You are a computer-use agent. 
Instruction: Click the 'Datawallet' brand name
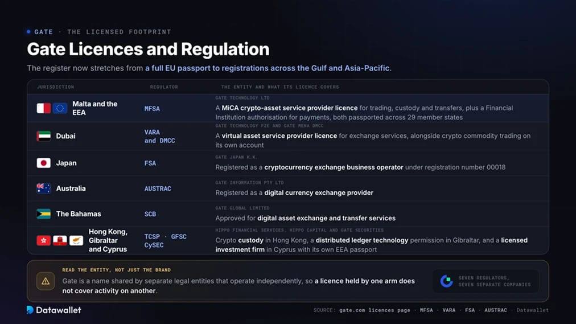point(59,310)
